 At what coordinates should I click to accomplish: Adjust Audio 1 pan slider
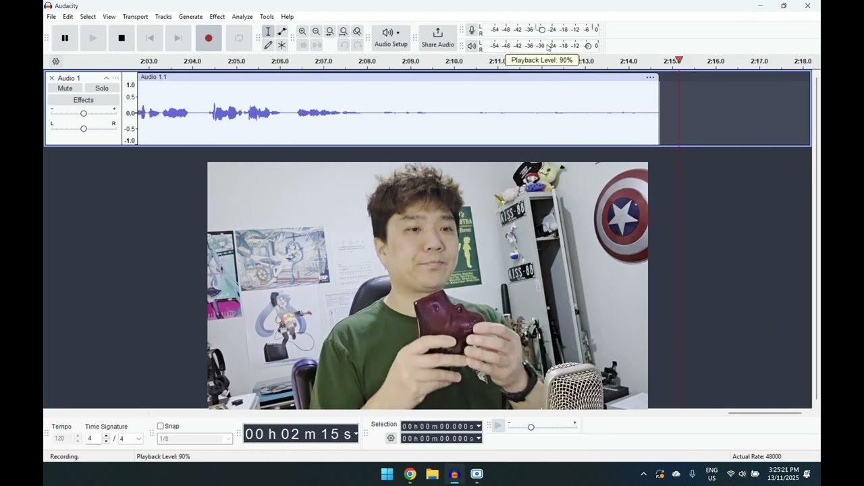84,128
